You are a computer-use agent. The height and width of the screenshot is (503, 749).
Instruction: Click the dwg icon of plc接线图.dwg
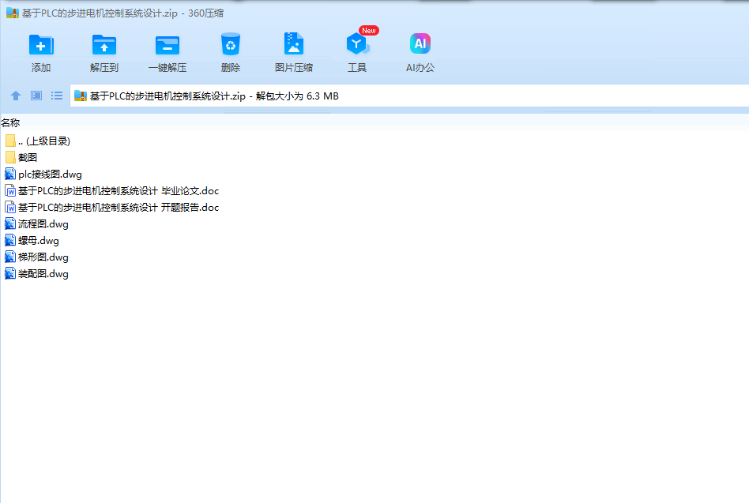10,175
